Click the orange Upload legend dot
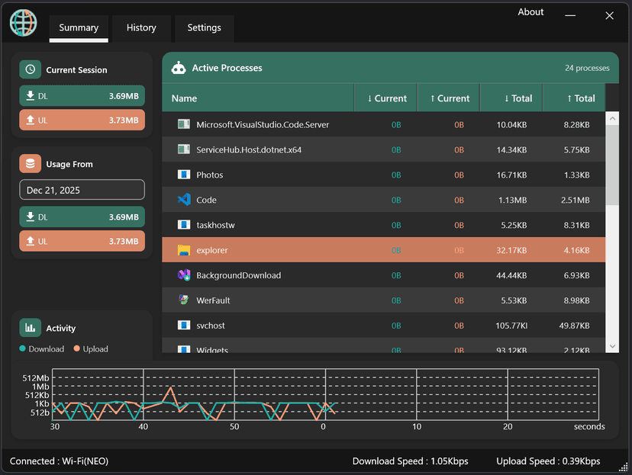Image resolution: width=632 pixels, height=475 pixels. pyautogui.click(x=76, y=348)
